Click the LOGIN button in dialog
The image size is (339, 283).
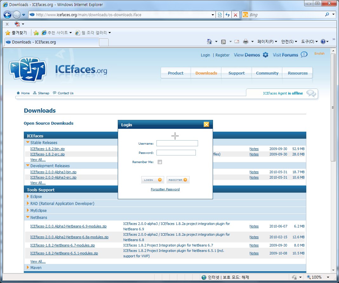click(x=153, y=180)
